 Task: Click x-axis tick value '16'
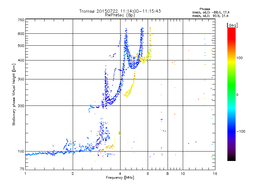coord(215,174)
